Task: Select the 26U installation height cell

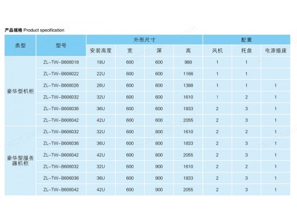Action: [x=101, y=85]
